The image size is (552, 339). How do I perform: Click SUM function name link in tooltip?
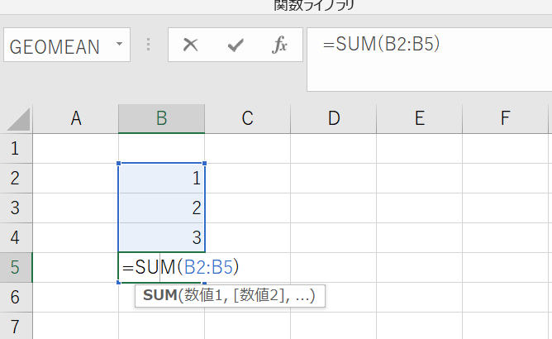(x=159, y=296)
